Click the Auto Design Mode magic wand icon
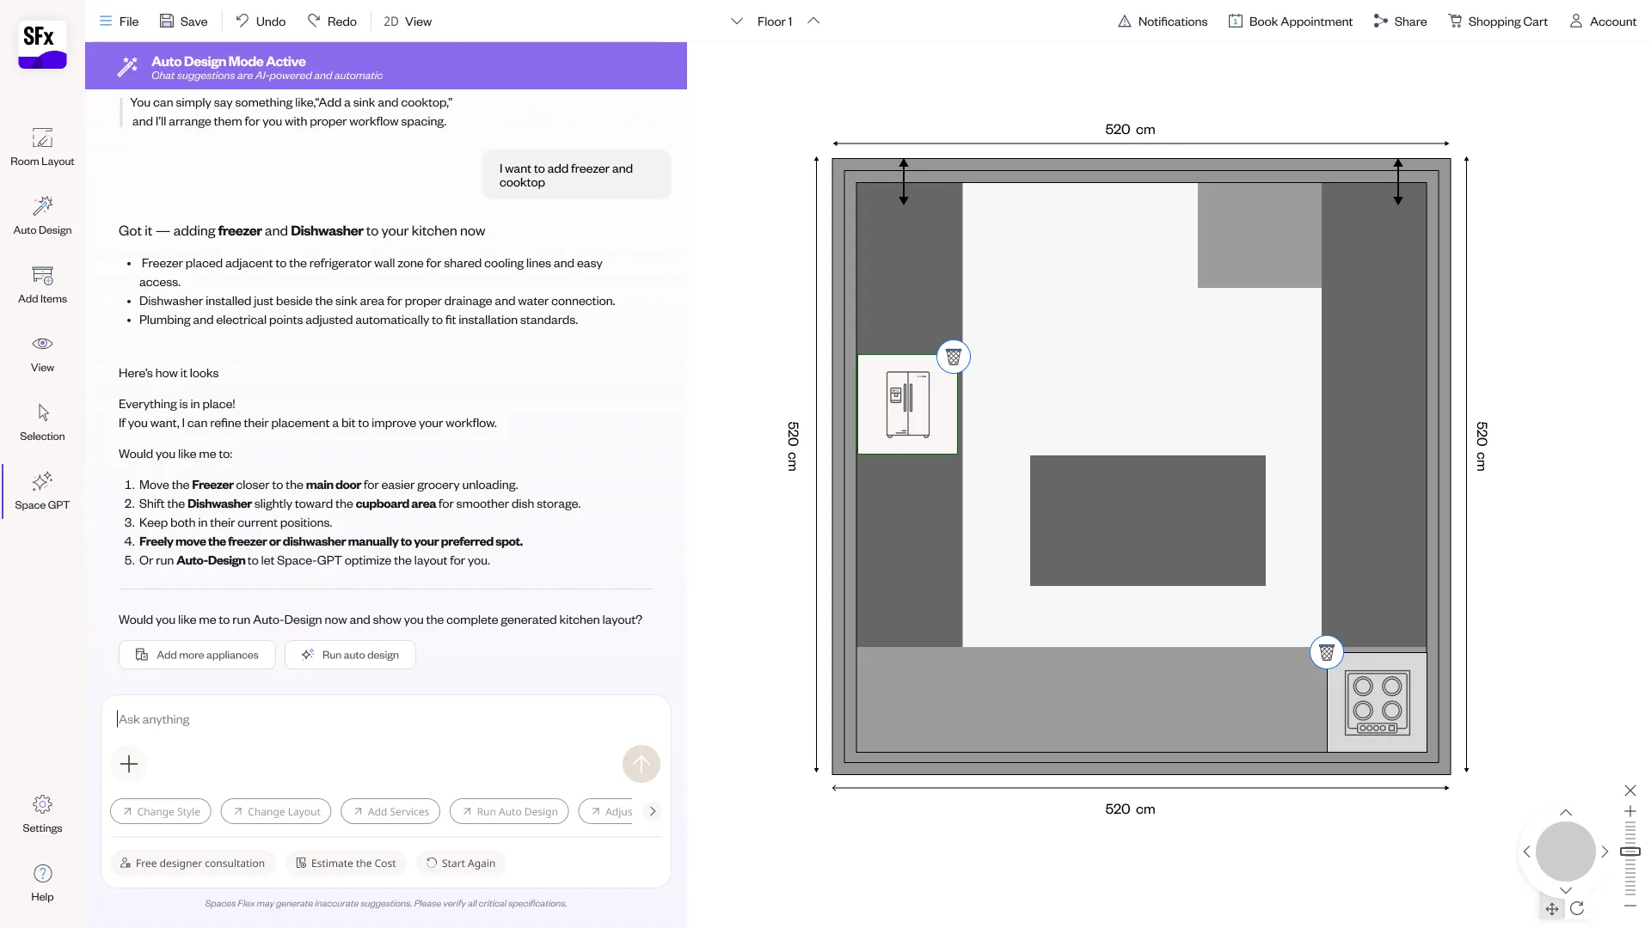The height and width of the screenshot is (928, 1651). pos(128,66)
